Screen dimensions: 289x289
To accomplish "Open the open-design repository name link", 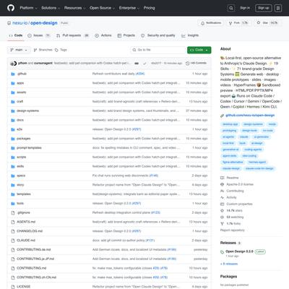I will pos(44,23).
